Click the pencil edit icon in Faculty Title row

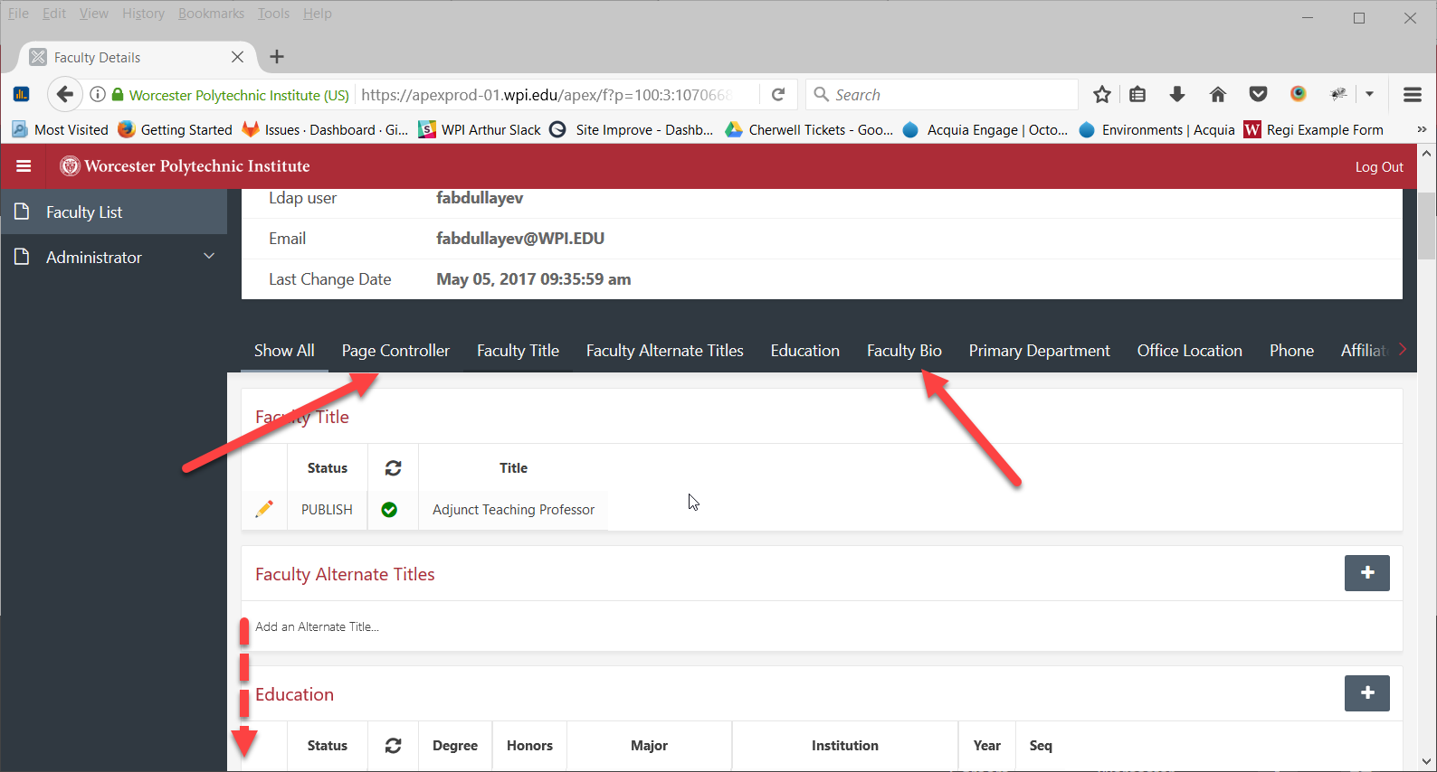(264, 509)
